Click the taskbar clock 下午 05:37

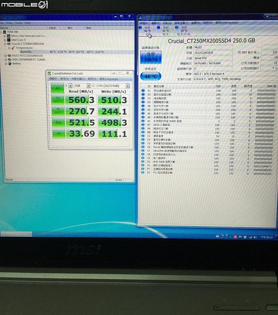267,238
